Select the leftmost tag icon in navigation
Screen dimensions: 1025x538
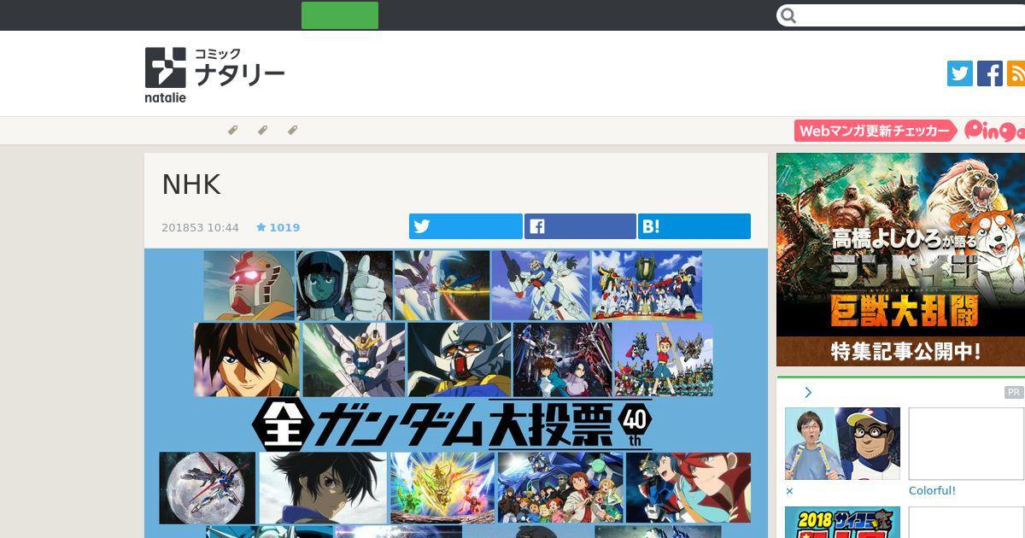tap(232, 130)
